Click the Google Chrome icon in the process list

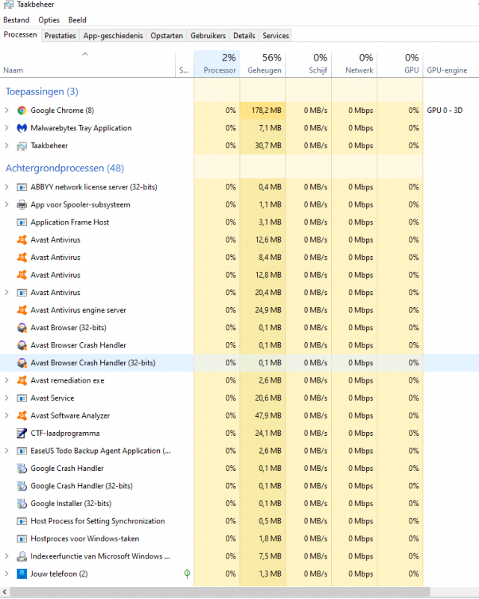pos(22,111)
